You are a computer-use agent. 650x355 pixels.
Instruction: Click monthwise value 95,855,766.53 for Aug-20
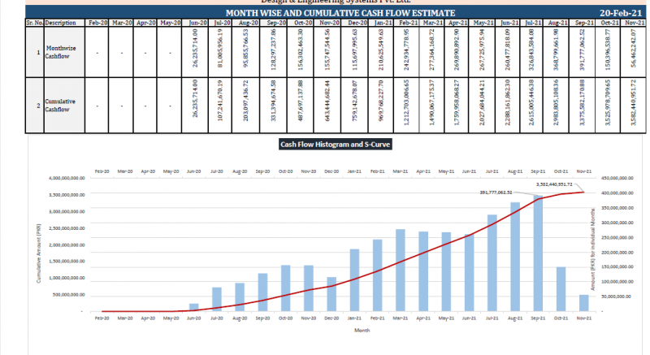coord(246,48)
